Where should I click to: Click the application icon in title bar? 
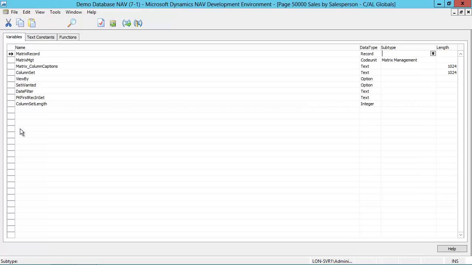(4, 4)
